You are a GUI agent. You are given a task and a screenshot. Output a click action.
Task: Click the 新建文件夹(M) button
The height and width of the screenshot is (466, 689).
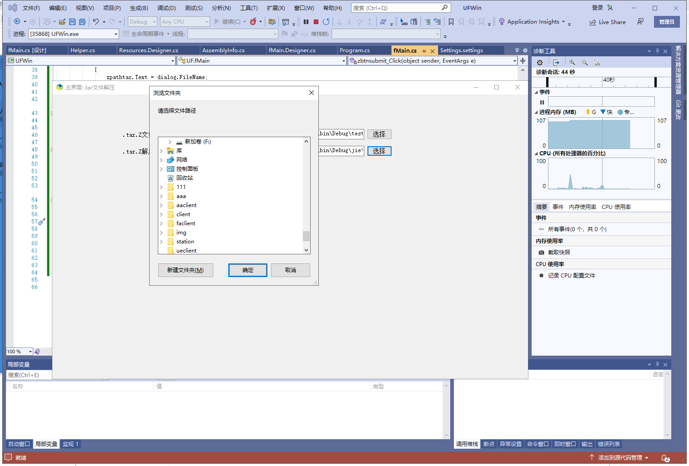(186, 270)
